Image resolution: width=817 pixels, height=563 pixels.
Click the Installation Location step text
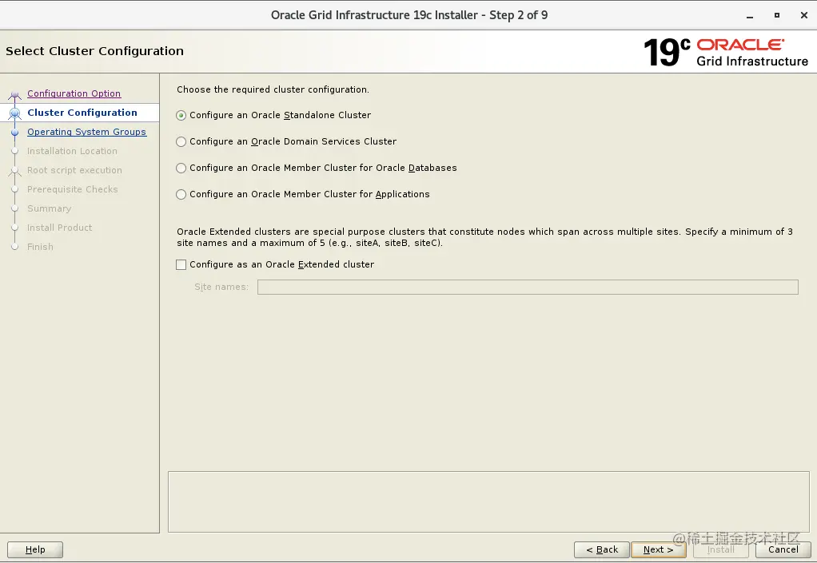[72, 152]
